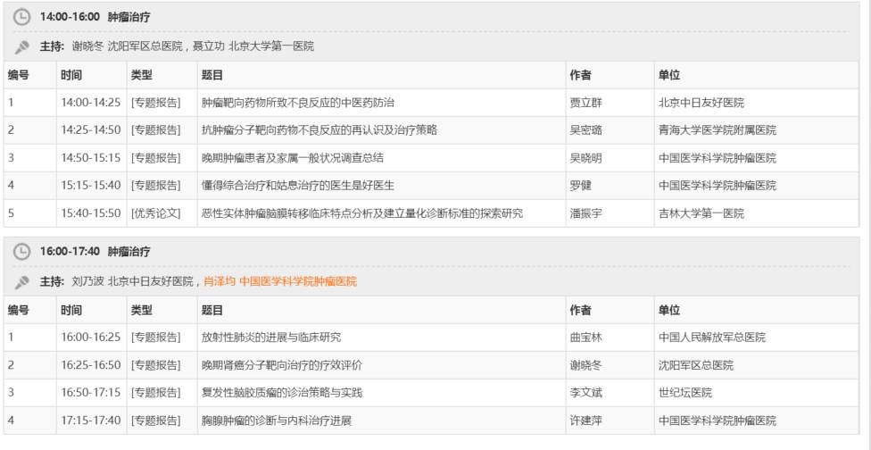
Task: Click host name 聂立功 北京大学第一医院
Action: pyautogui.click(x=253, y=46)
